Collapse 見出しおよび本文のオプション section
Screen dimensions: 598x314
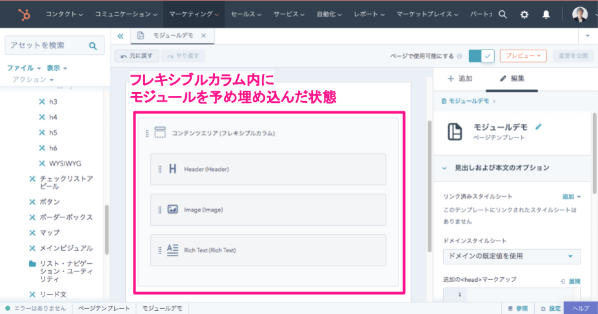(444, 168)
